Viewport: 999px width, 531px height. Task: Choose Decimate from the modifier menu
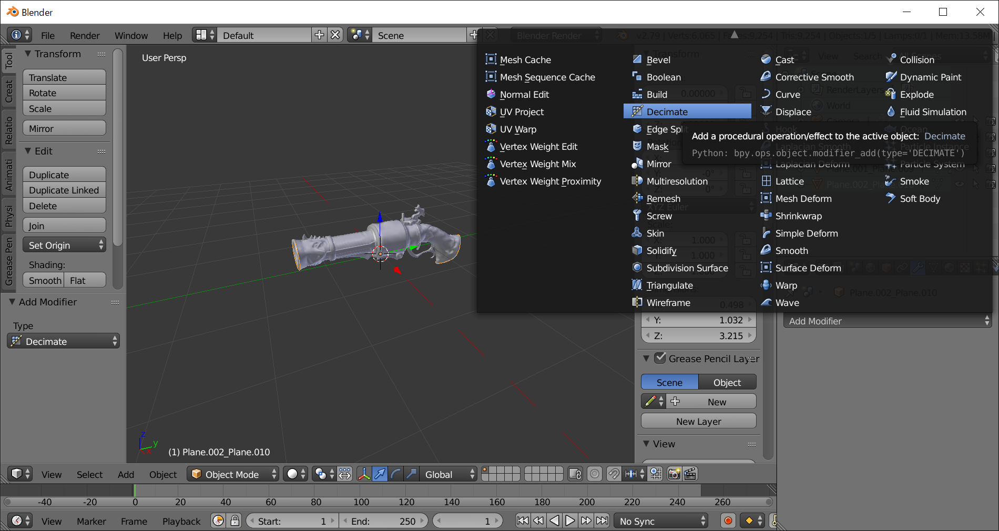[x=668, y=111]
